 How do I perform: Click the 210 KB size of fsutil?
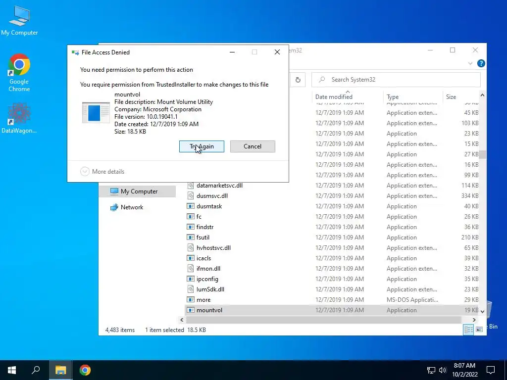click(x=470, y=237)
